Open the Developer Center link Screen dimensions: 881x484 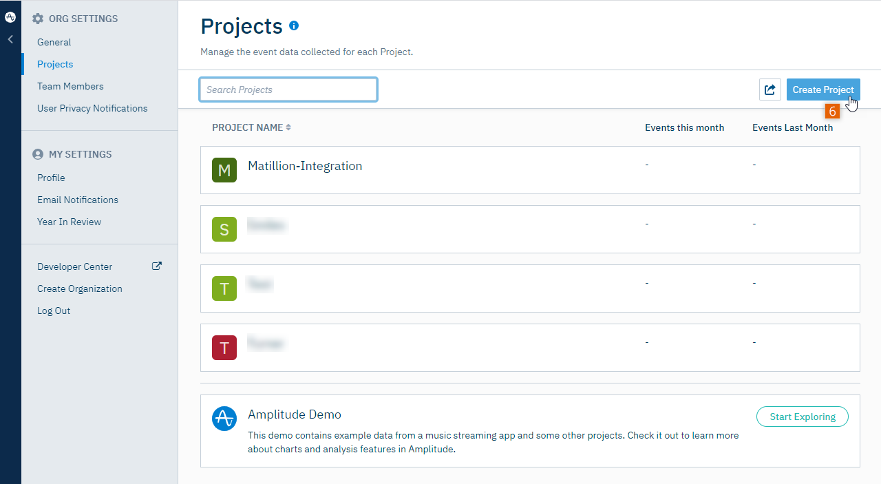tap(74, 266)
